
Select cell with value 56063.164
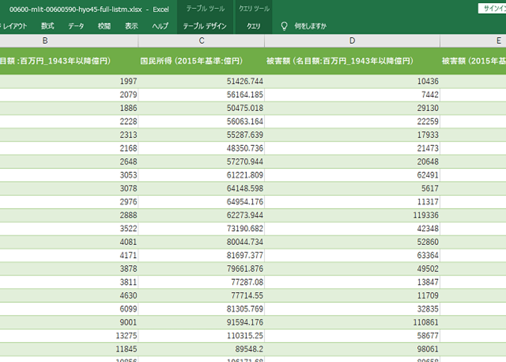[x=202, y=122]
